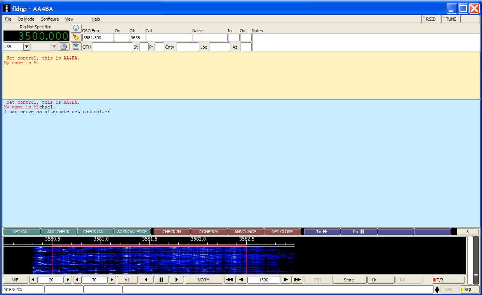Click the diamond squelch indicator in status bar
482x295 pixels.
(x=437, y=290)
